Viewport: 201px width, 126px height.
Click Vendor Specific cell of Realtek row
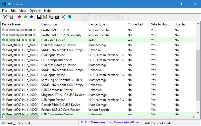coord(99,109)
